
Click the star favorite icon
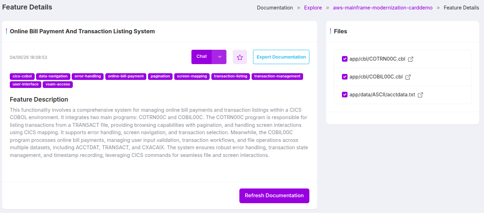tap(240, 57)
